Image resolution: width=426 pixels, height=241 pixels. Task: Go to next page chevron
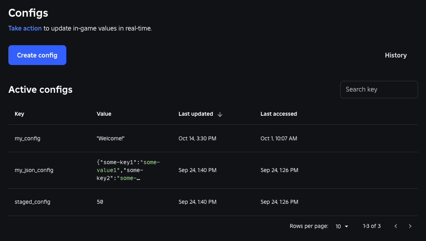click(x=410, y=226)
